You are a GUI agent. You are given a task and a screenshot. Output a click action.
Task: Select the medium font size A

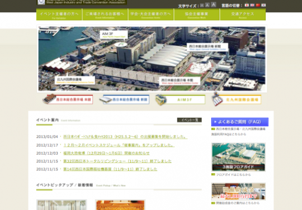point(207,5)
